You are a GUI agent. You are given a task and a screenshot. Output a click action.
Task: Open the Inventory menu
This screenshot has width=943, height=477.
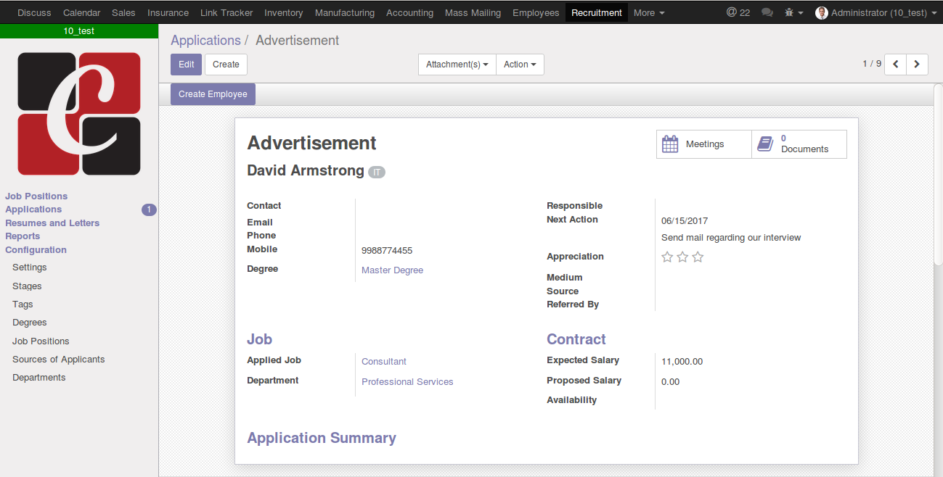tap(284, 13)
